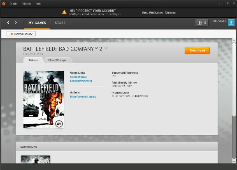
Task: Open the friends online counter button
Action: 202,23
